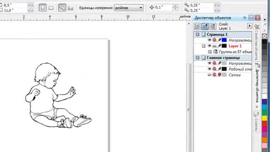The image size is (270, 152).
Task: Open Object Manager flyout arrow menu
Action: (249, 26)
